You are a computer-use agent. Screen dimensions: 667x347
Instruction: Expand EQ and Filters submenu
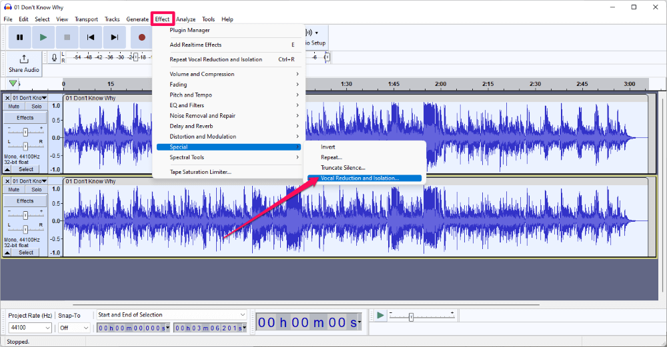(x=229, y=105)
